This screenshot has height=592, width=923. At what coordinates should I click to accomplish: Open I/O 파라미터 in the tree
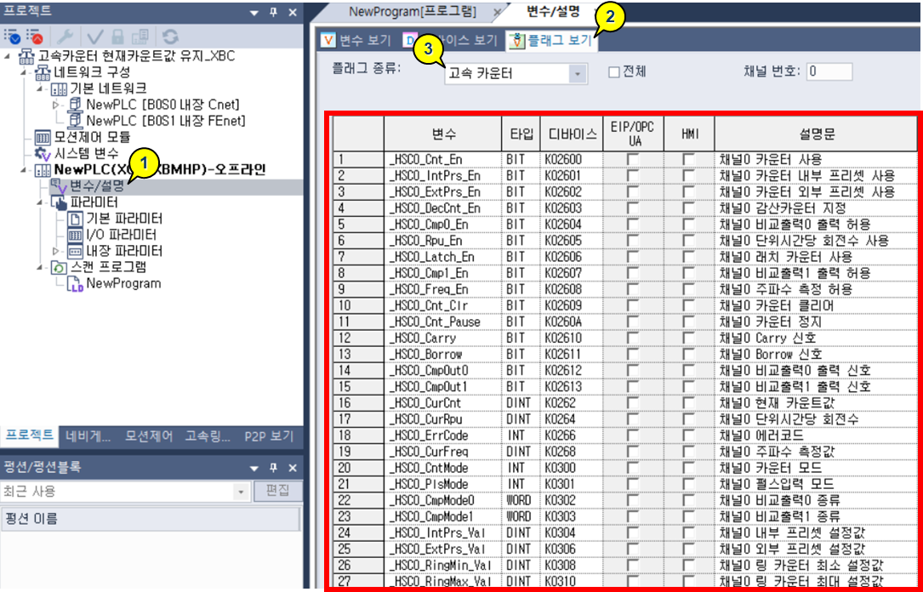[121, 235]
